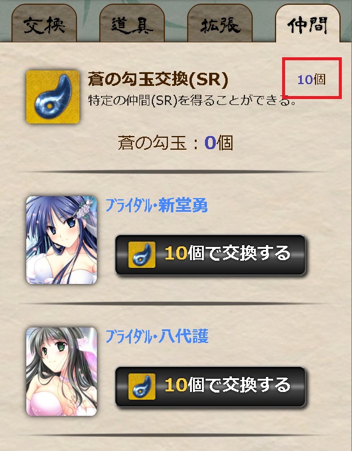Follow the ブライダル・八代護 name link

coord(157,336)
